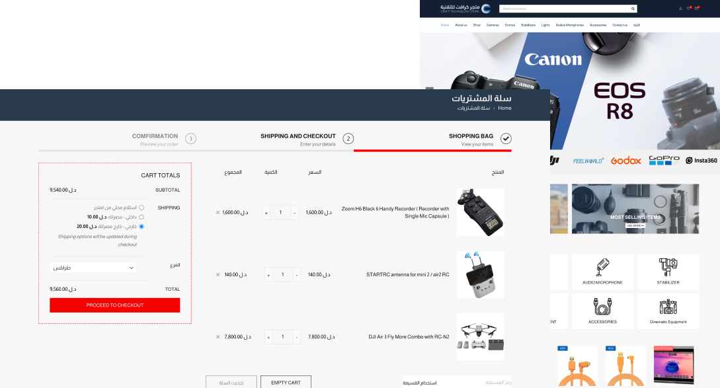Open the Cameras menu item
Screen dimensions: 720x388
pos(493,25)
